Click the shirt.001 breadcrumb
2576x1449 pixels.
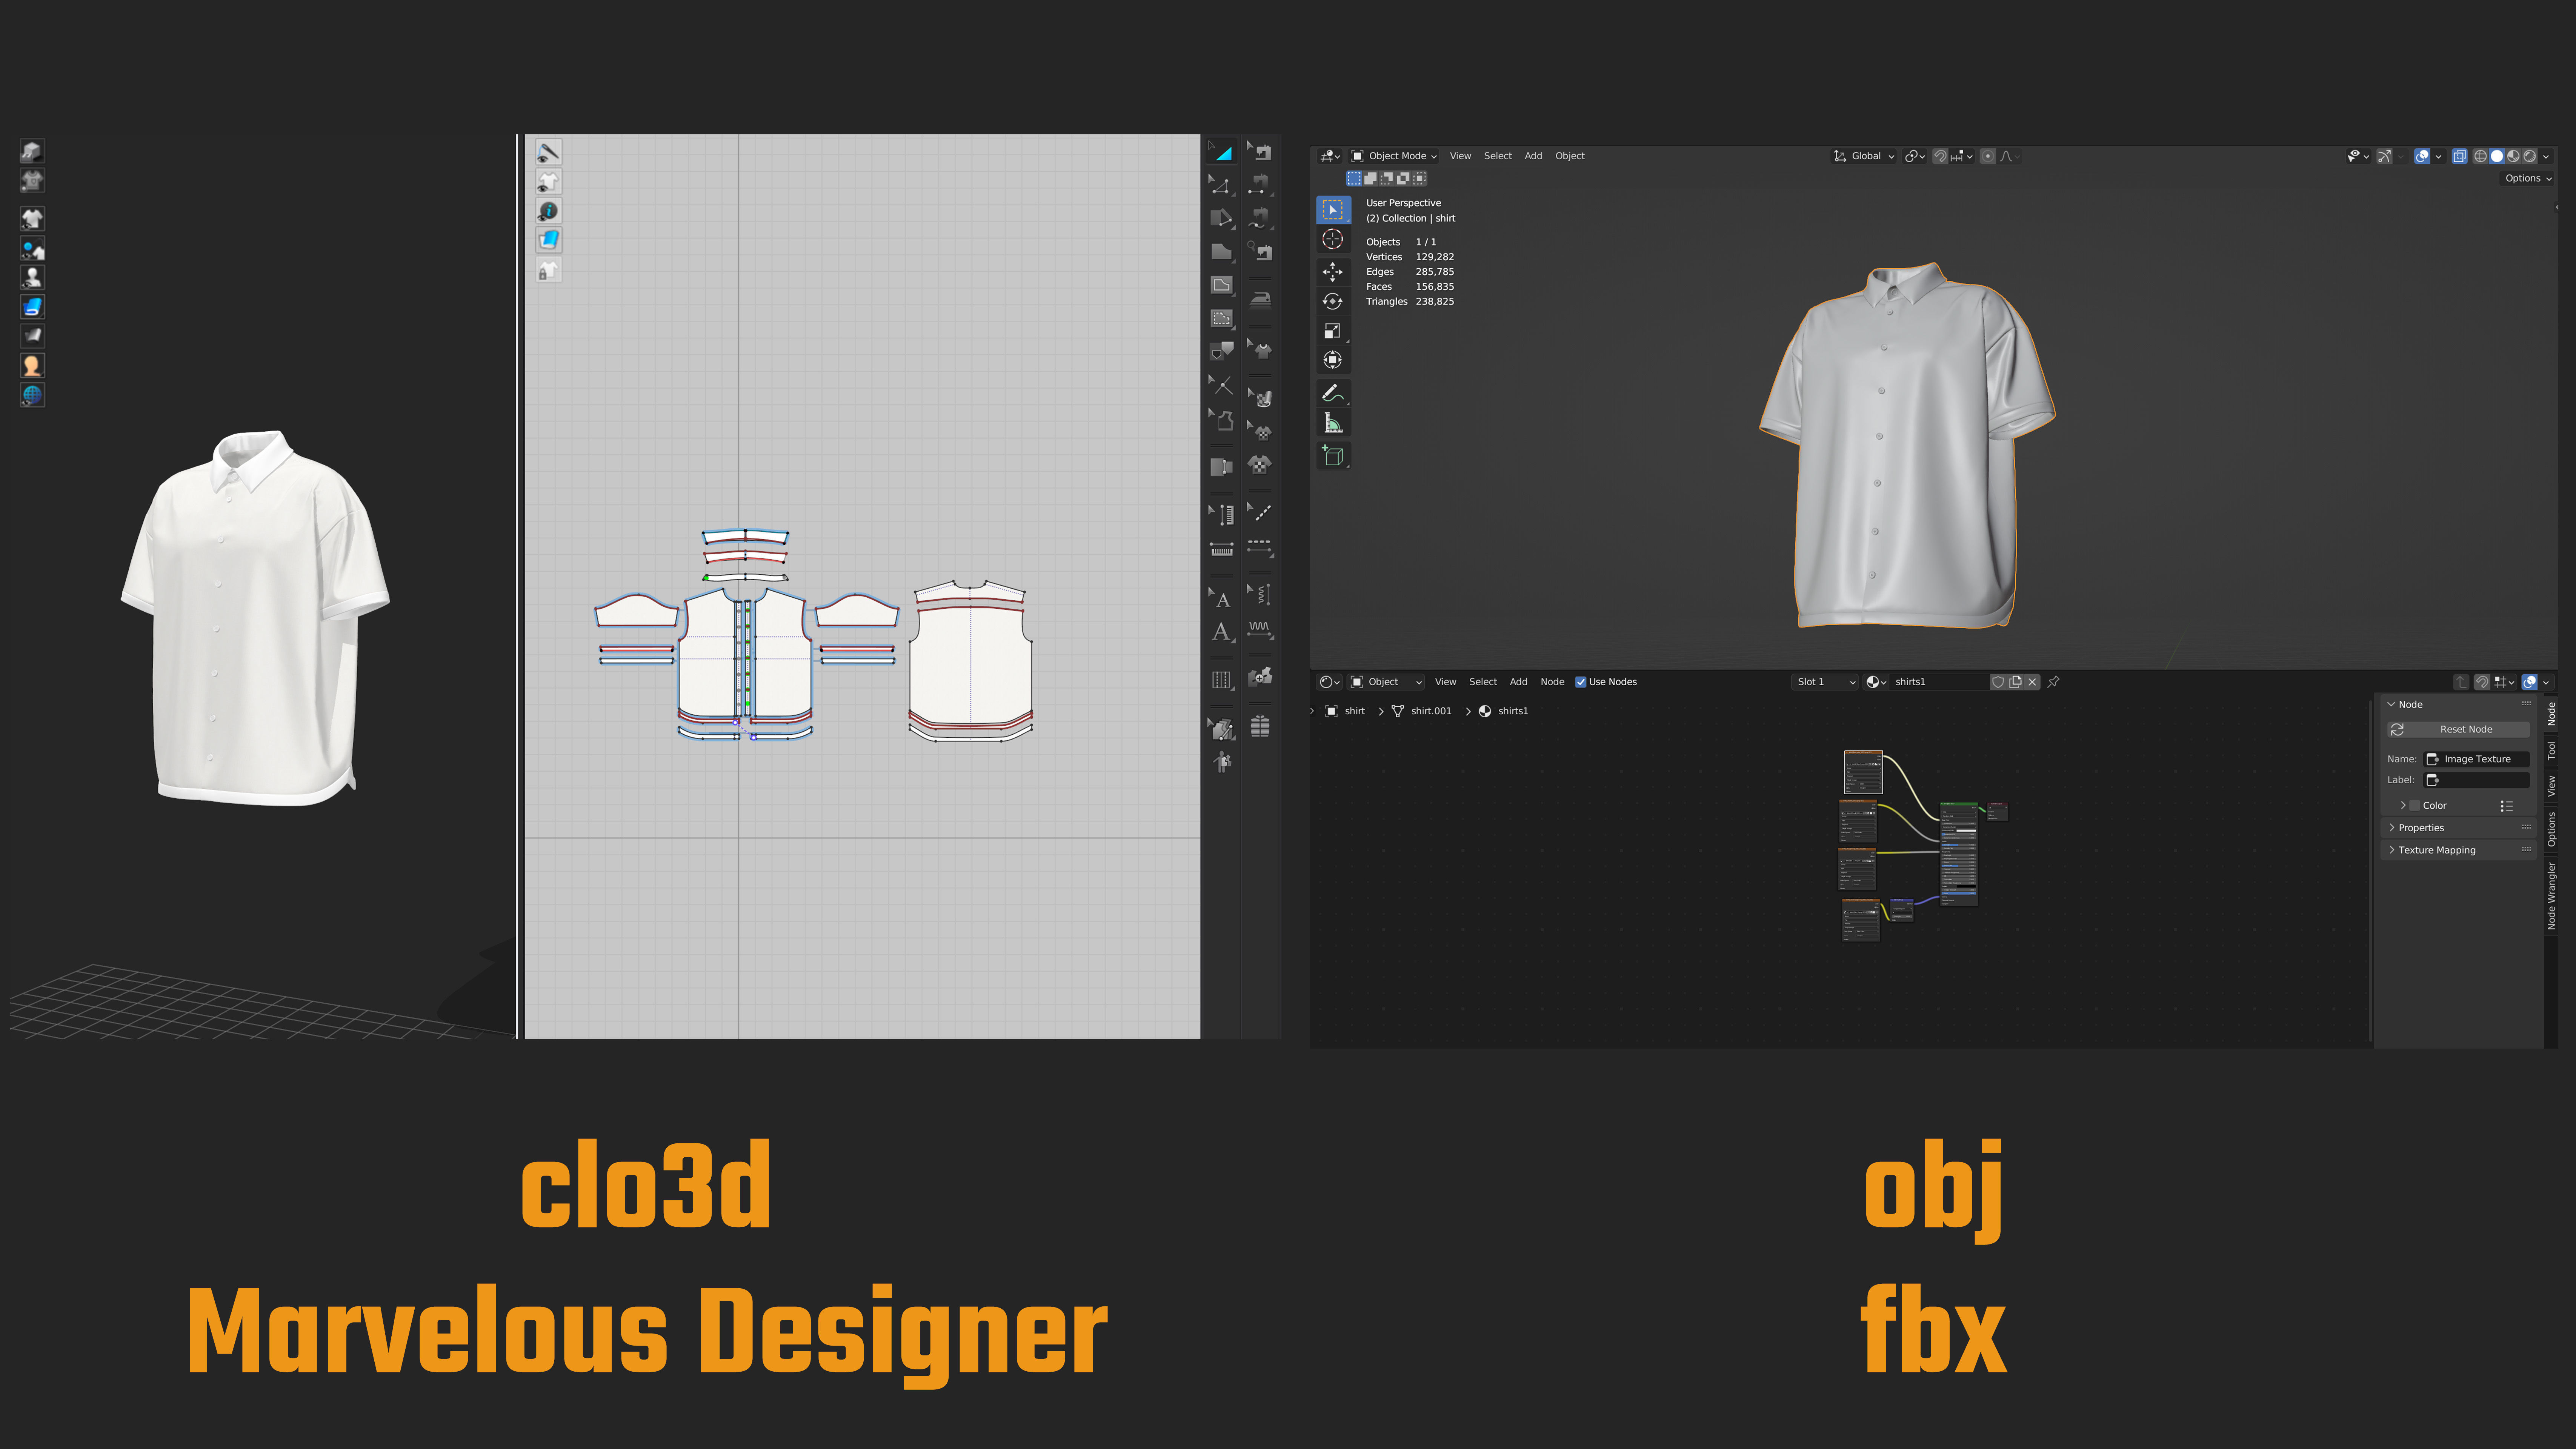pyautogui.click(x=1422, y=711)
